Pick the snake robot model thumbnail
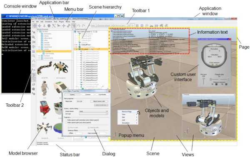 45,69
